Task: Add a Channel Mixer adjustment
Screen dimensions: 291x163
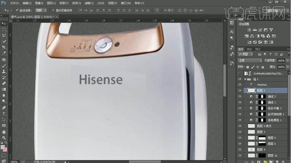Action: pyautogui.click(x=268, y=36)
